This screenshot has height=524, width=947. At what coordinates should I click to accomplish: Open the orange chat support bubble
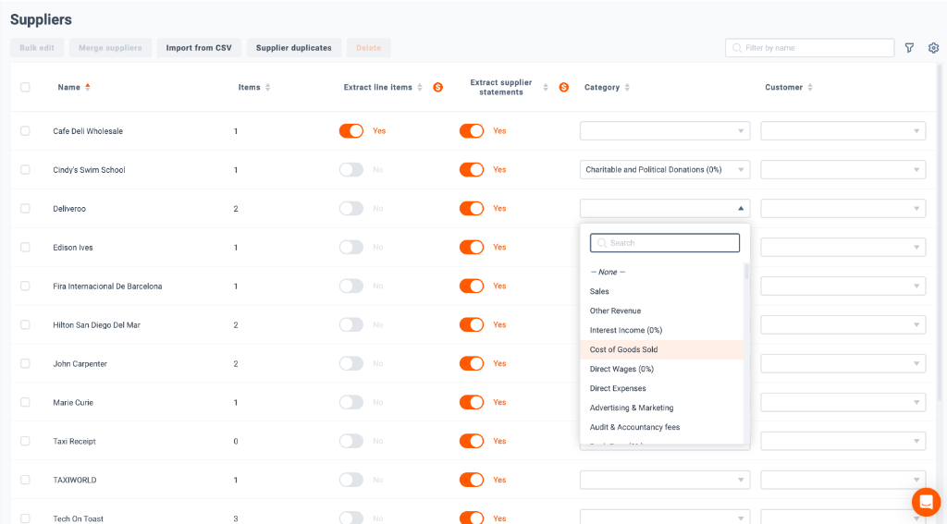click(x=926, y=502)
